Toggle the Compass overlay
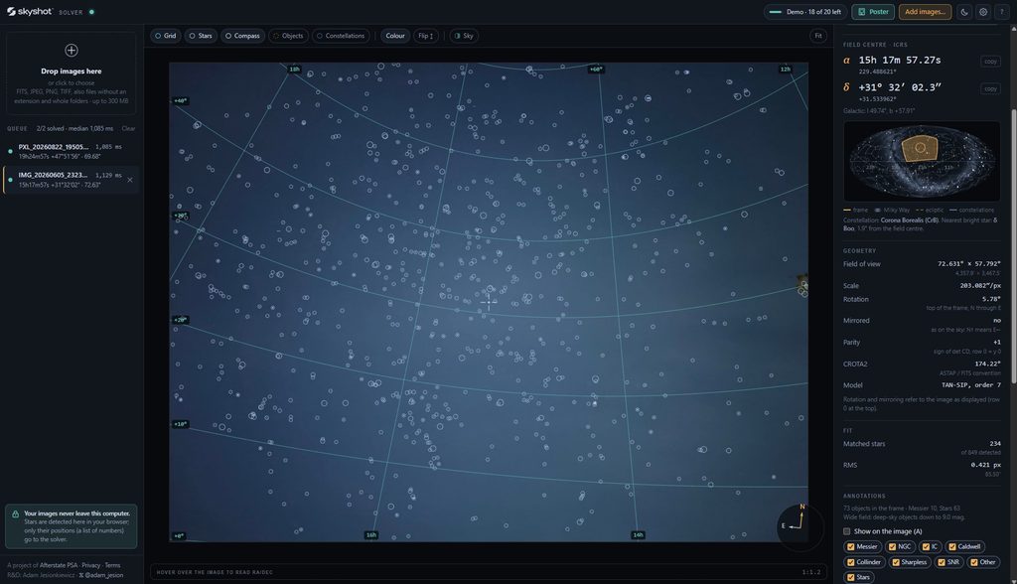This screenshot has width=1017, height=584. pos(242,36)
